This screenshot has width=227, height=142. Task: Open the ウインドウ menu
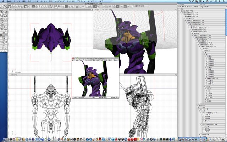(92, 1)
